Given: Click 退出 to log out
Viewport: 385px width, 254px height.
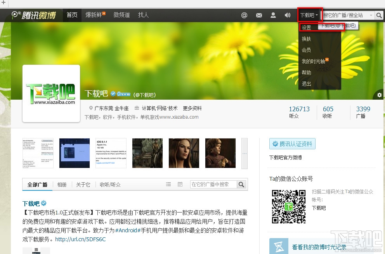Looking at the screenshot, I should click(306, 84).
